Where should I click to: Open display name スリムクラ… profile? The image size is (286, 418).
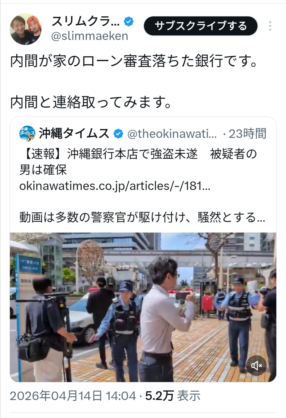tap(85, 21)
